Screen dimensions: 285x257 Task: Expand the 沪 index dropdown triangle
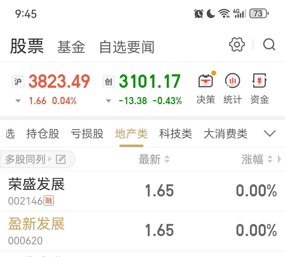tap(18, 101)
